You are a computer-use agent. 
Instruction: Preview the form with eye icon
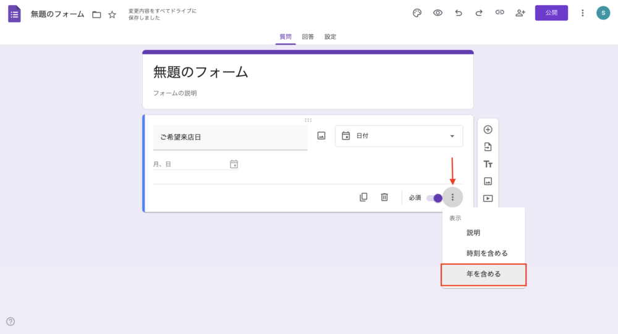coord(438,13)
